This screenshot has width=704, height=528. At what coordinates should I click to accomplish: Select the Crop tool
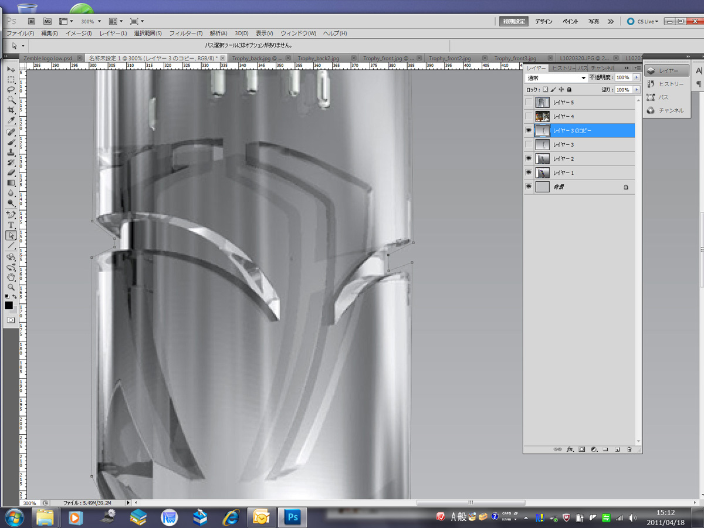11,110
